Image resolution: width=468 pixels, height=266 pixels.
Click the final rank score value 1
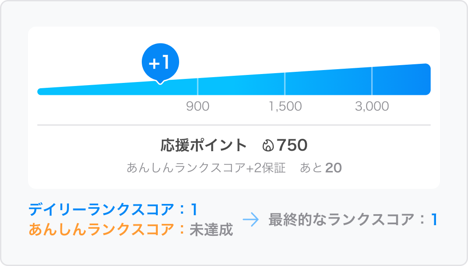(434, 220)
